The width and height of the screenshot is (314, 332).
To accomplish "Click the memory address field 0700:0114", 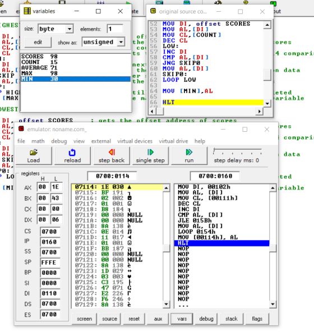I will point(112,176).
